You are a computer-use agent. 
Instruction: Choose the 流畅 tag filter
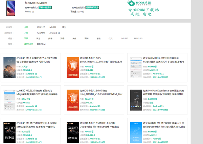point(62,38)
